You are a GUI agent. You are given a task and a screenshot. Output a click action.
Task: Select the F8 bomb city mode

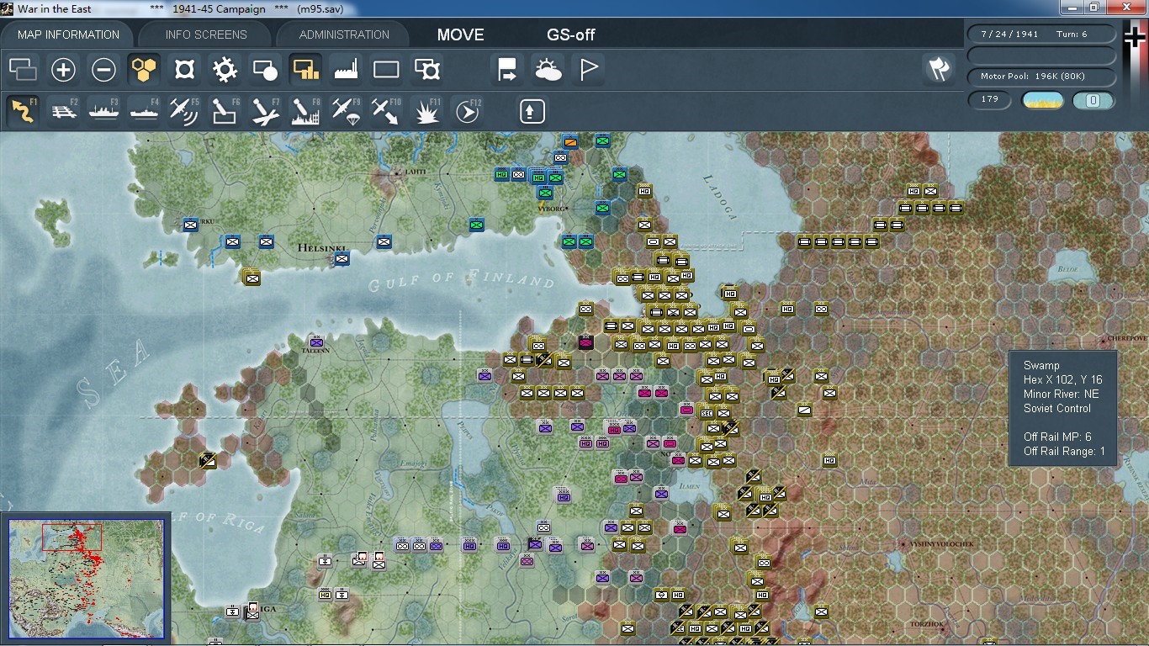[305, 111]
